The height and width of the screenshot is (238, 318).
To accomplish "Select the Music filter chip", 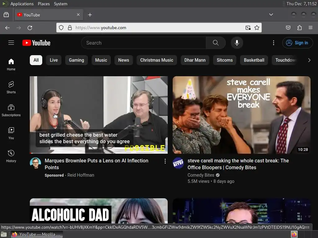I will coord(101,60).
